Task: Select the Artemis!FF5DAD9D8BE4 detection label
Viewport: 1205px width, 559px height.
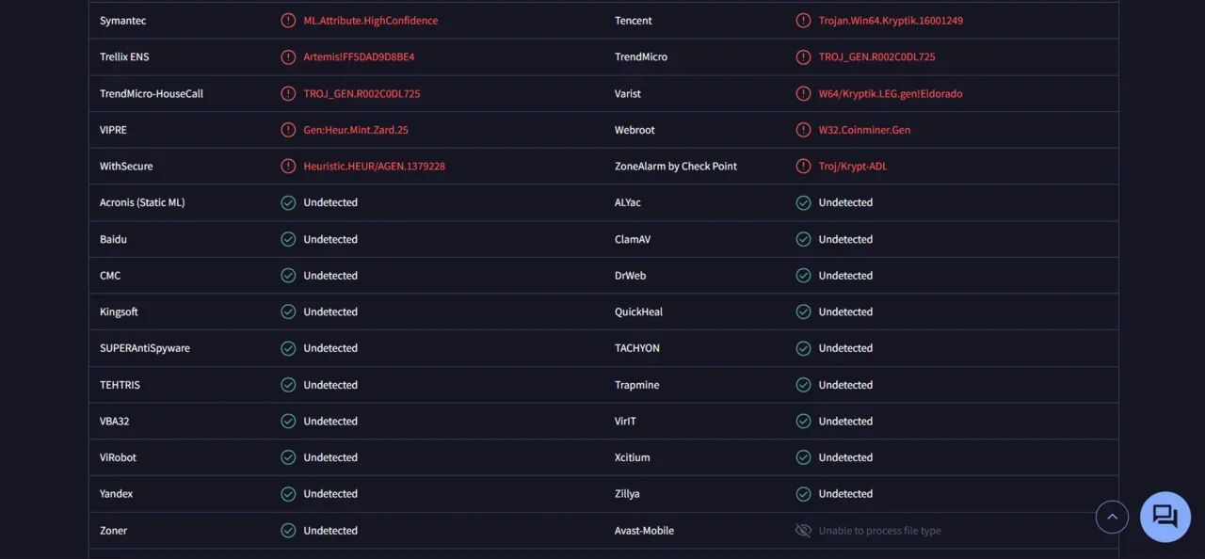Action: (359, 57)
